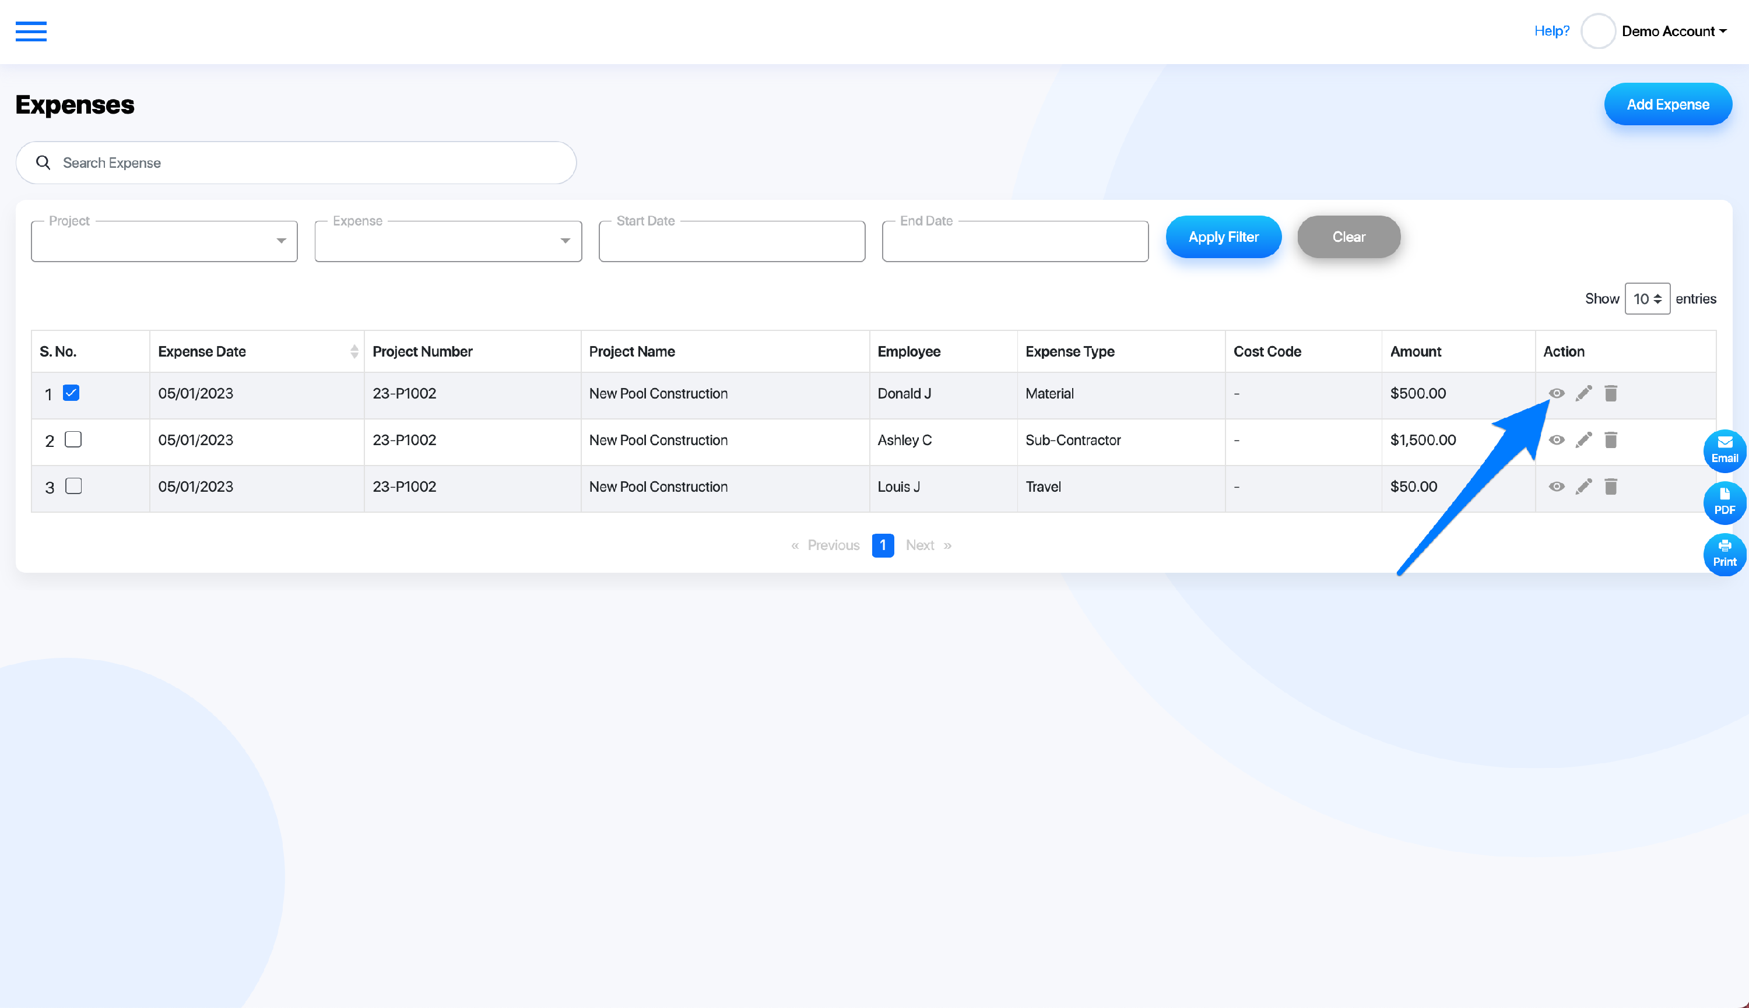Click the Start Date field
This screenshot has width=1749, height=1008.
(x=732, y=241)
